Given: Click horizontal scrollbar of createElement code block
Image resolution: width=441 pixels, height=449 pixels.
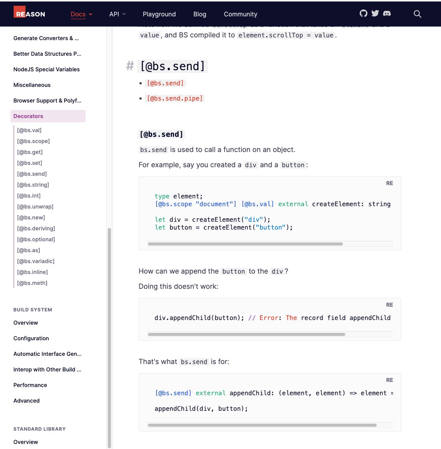Looking at the screenshot, I should 245,244.
